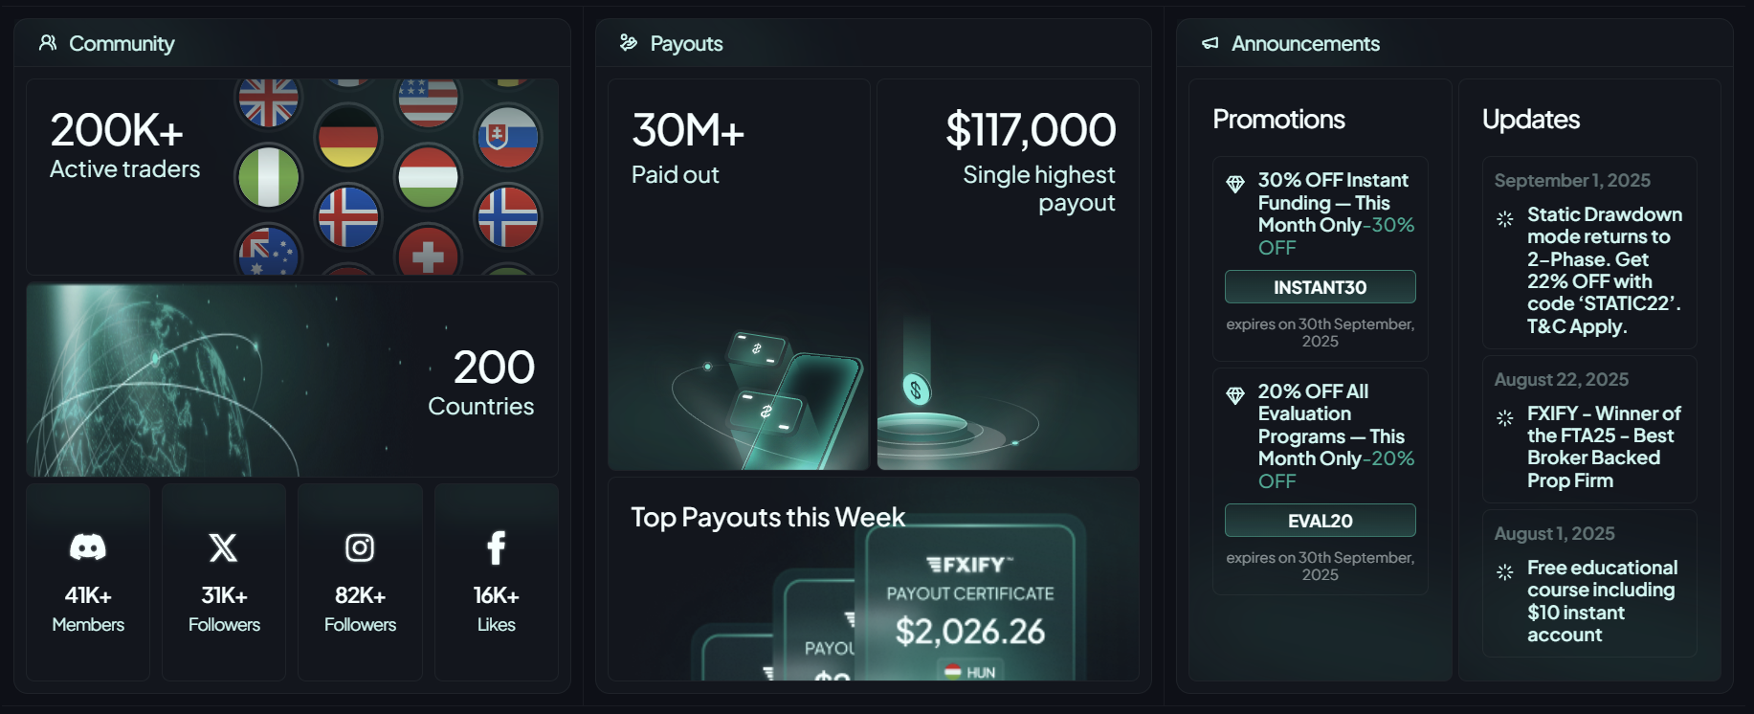This screenshot has height=714, width=1754.
Task: Click the Announcements megaphone icon
Action: (x=1210, y=43)
